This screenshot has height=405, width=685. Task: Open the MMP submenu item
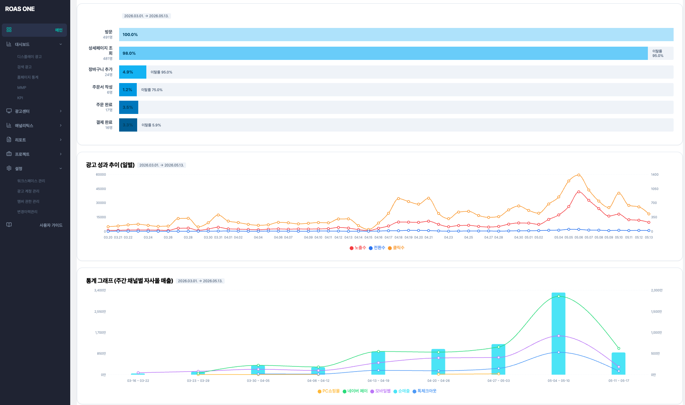[22, 87]
